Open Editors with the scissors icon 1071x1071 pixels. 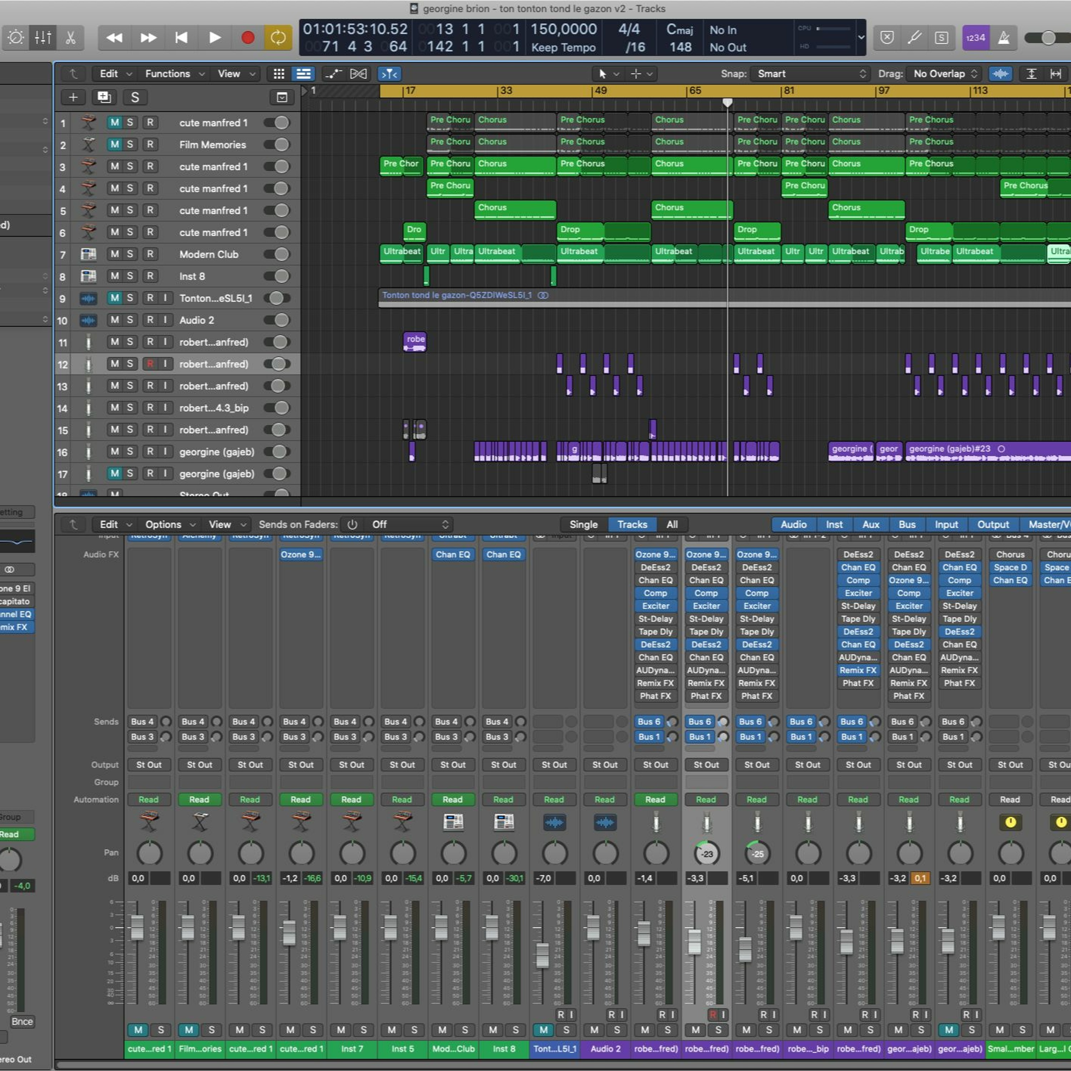[x=70, y=38]
